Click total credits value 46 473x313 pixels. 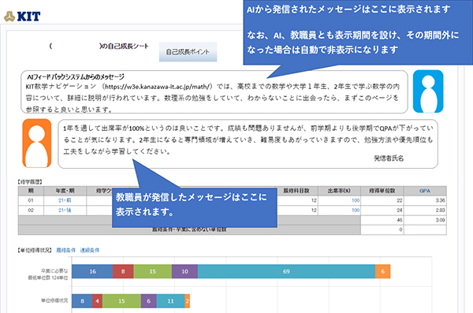400,220
